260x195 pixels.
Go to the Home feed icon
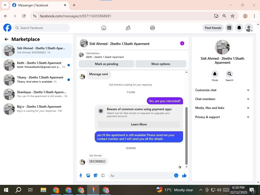[104, 28]
